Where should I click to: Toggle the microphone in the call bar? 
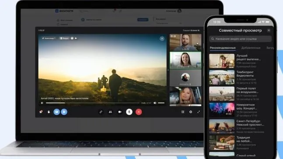(129, 112)
